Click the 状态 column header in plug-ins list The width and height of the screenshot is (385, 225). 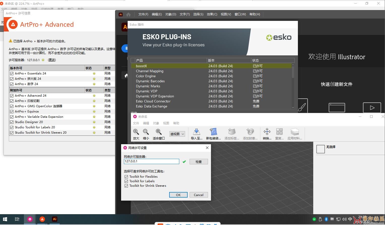click(x=273, y=60)
